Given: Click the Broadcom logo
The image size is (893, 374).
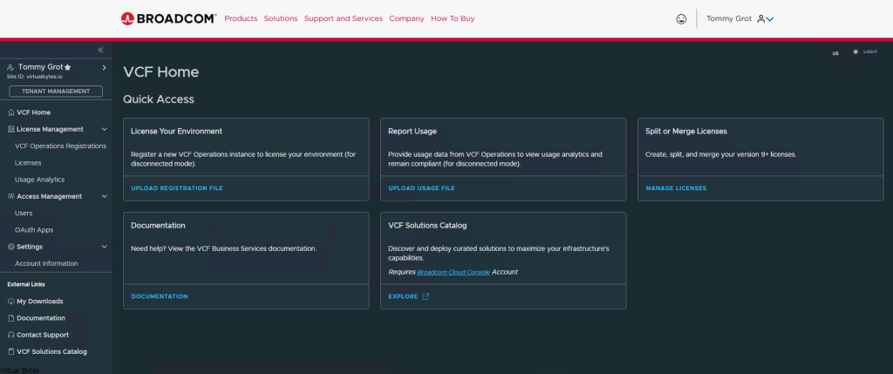Looking at the screenshot, I should click(168, 19).
